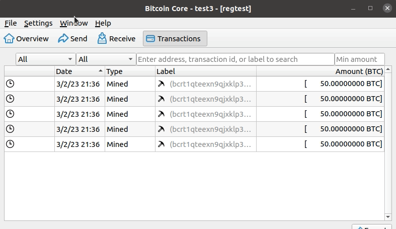This screenshot has height=229, width=396.
Task: Click the Transactions card icon
Action: (x=150, y=39)
